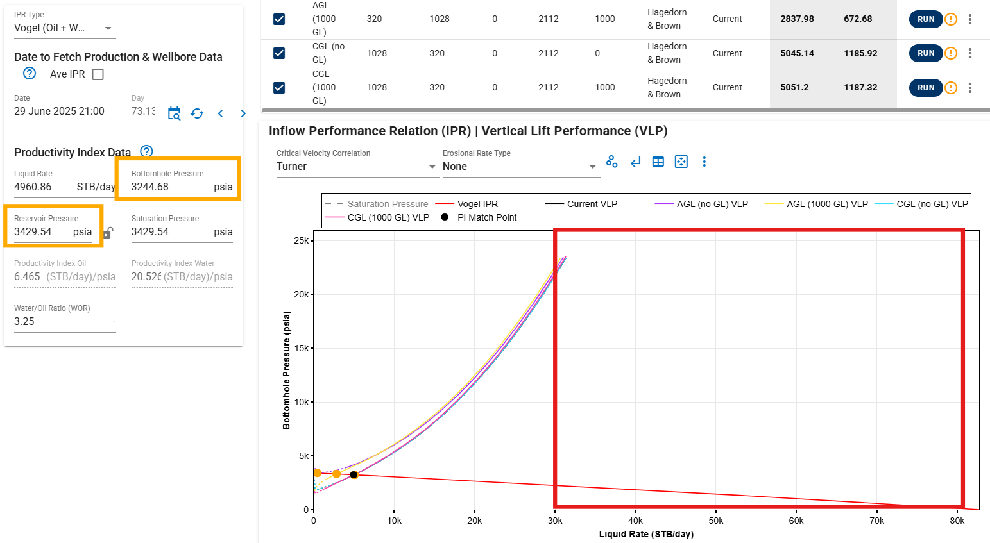Click warning icon on CGL (no GL) row
Image resolution: width=990 pixels, height=543 pixels.
pos(951,53)
